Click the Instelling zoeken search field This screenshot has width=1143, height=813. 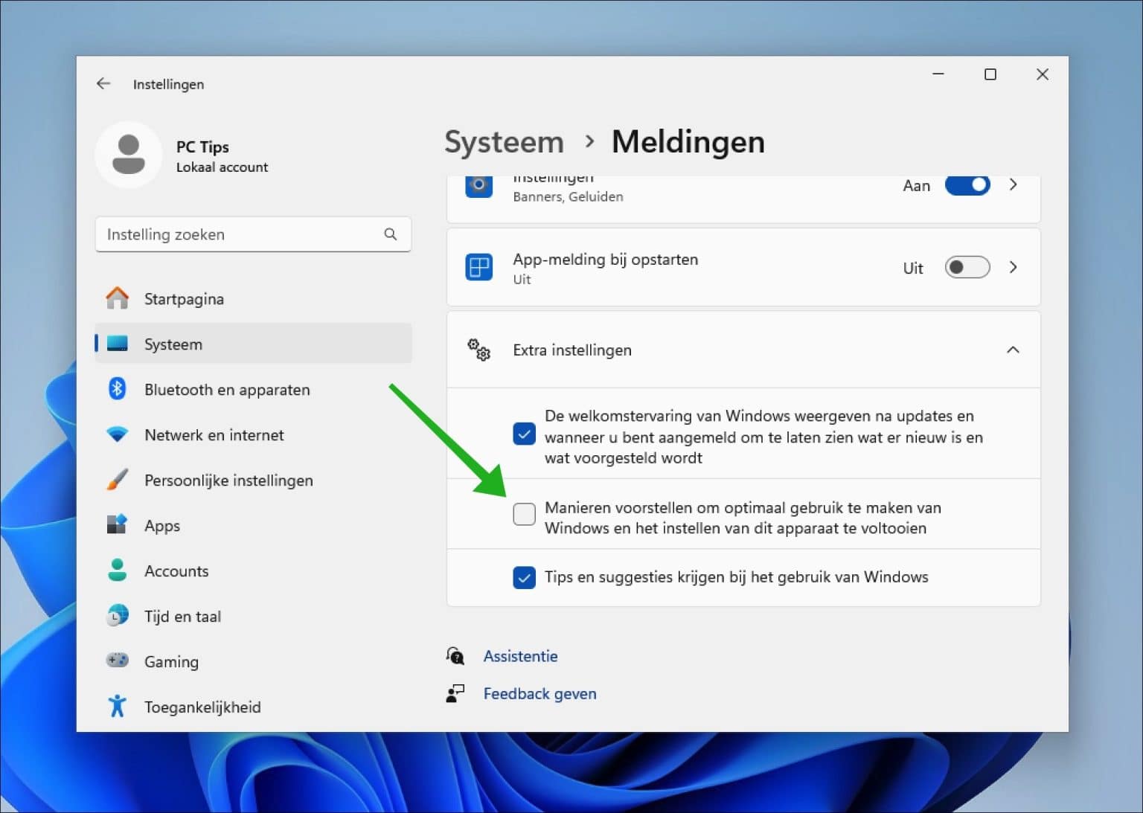coord(253,234)
